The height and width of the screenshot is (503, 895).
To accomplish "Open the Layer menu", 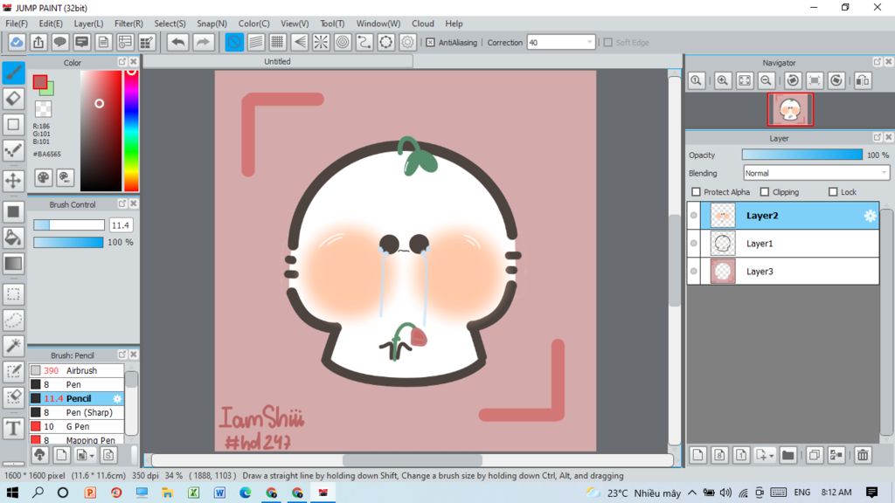I will click(x=88, y=24).
